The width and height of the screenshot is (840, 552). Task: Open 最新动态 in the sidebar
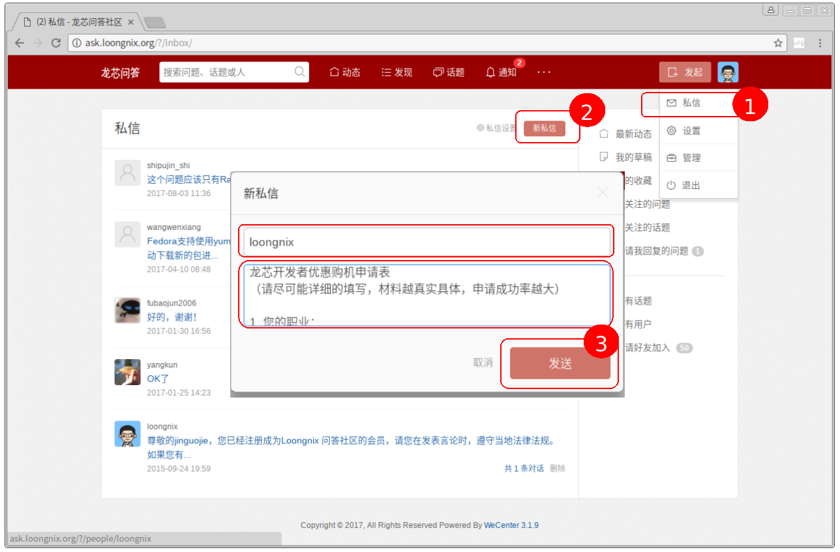pyautogui.click(x=633, y=134)
